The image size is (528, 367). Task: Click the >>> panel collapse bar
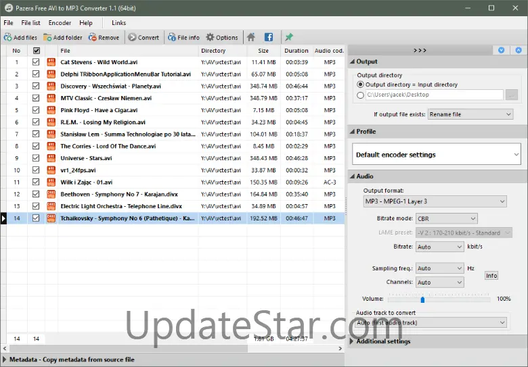click(x=420, y=50)
